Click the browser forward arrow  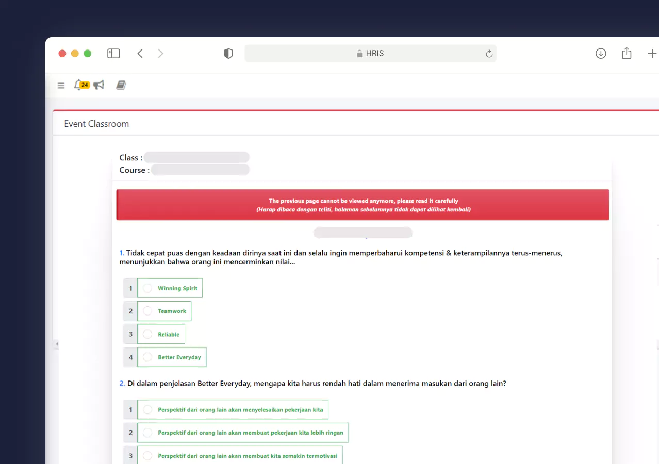[160, 54]
